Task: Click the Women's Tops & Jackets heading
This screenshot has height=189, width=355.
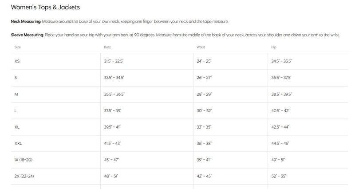Action: point(45,7)
